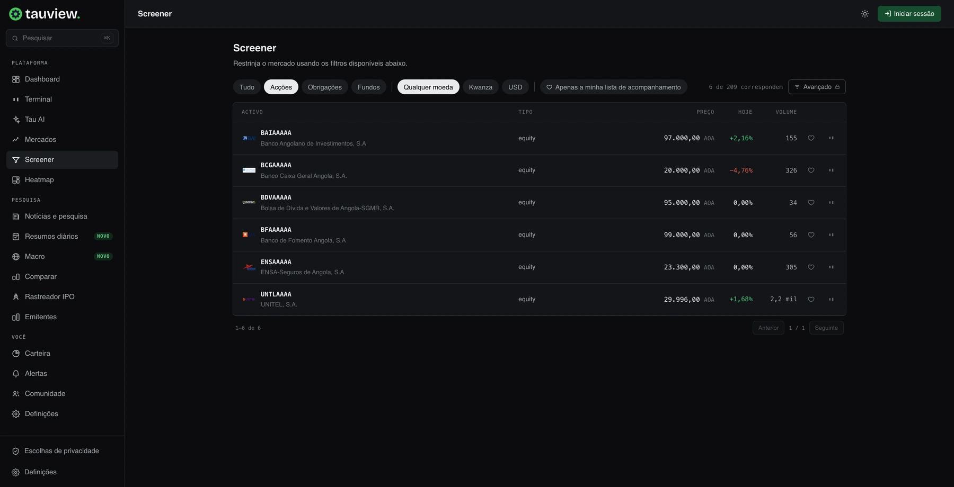The height and width of the screenshot is (487, 954).
Task: Select the Fundos filter chip
Action: tap(369, 87)
